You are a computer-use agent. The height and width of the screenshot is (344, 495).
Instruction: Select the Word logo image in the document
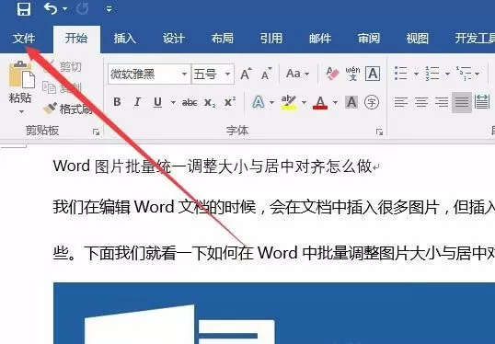(x=274, y=314)
